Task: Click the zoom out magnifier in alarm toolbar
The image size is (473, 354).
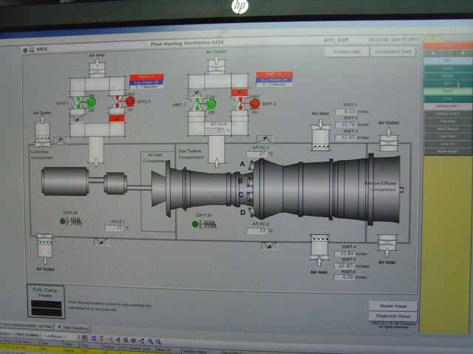Action: [x=158, y=341]
